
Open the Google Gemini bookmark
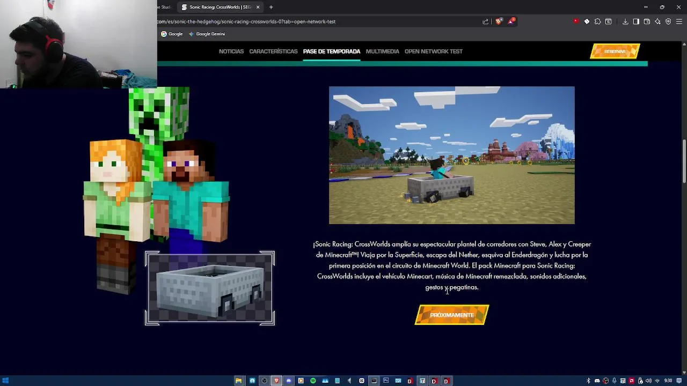point(207,34)
